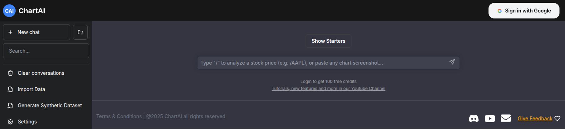Click the new folder icon button

tap(80, 32)
